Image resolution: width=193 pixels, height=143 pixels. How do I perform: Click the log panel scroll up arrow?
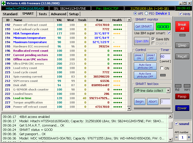(x=170, y=116)
